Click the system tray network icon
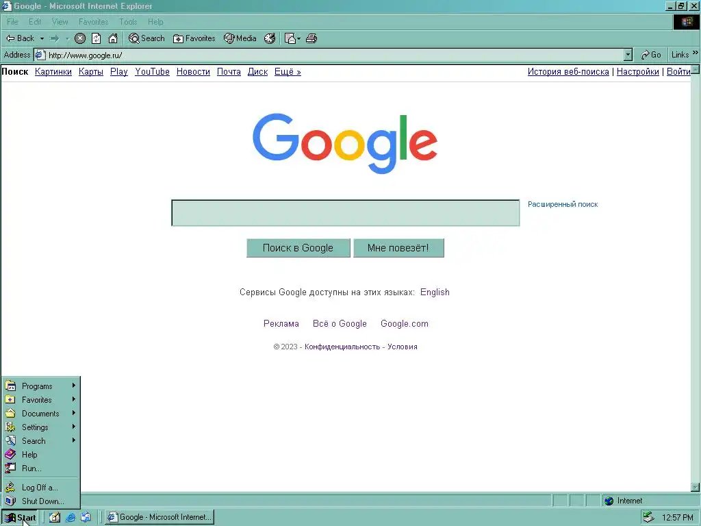Image resolution: width=701 pixels, height=526 pixels. coord(648,517)
